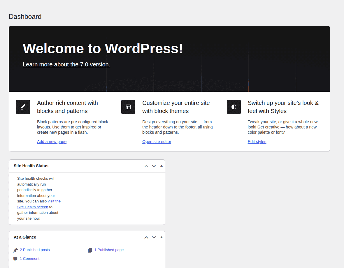
Task: Click the Tweak your site paragraph
Action: [282, 127]
